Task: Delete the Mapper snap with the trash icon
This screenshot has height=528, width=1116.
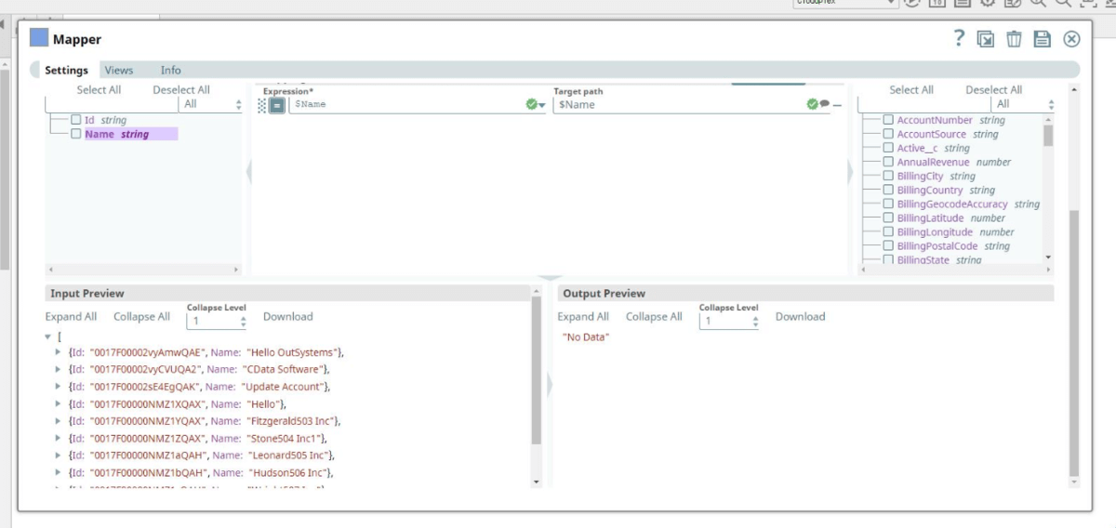Action: [x=1014, y=39]
